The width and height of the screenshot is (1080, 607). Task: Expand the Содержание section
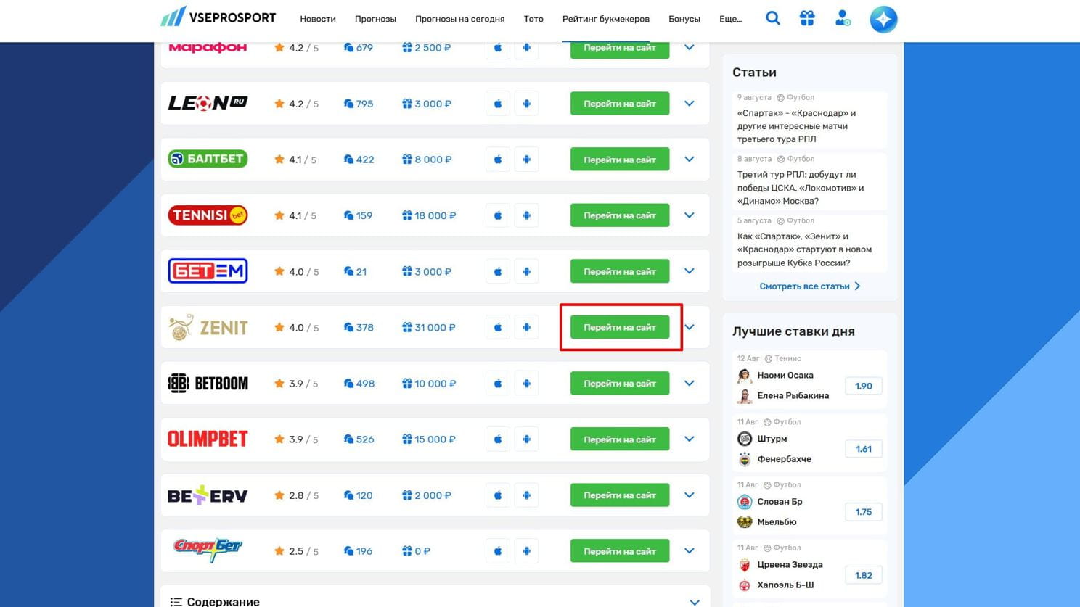click(695, 602)
